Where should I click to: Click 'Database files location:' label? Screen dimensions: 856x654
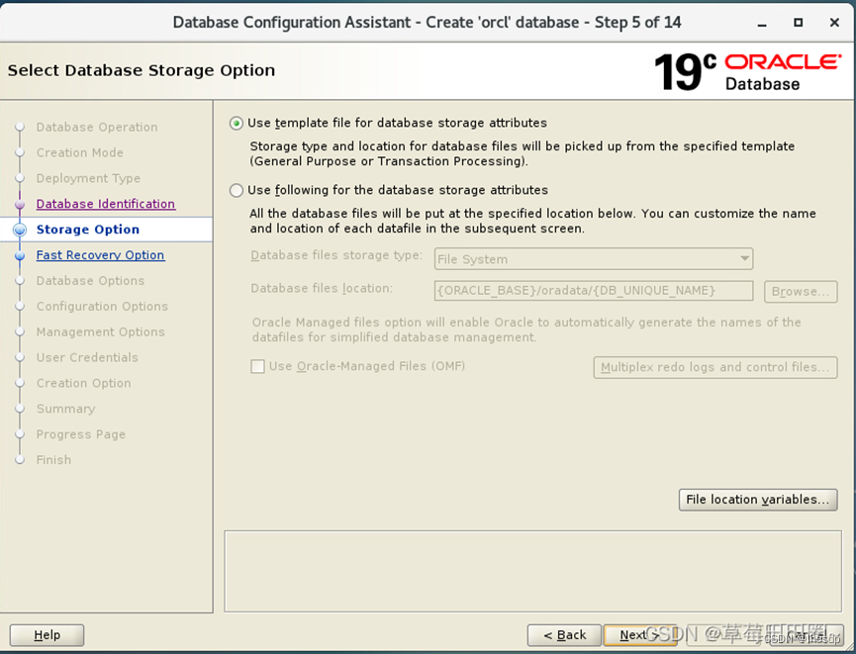coord(322,288)
